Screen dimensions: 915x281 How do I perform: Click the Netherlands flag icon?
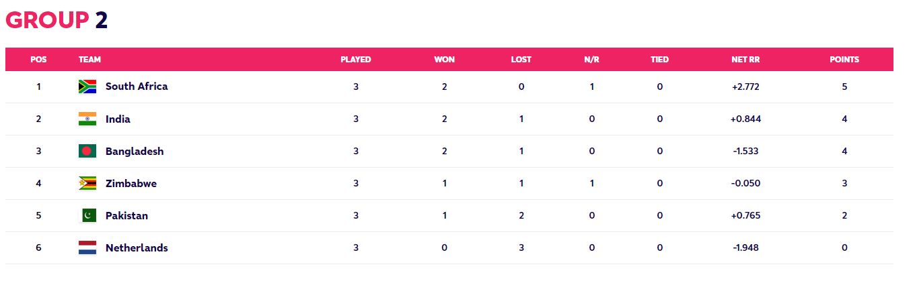click(x=87, y=247)
